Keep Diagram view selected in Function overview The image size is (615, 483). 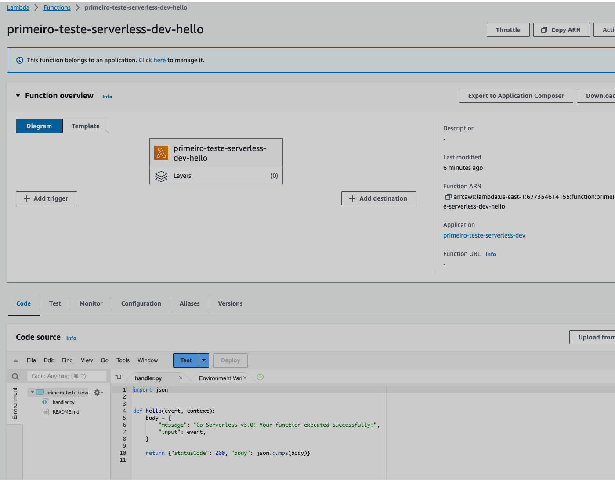(39, 126)
